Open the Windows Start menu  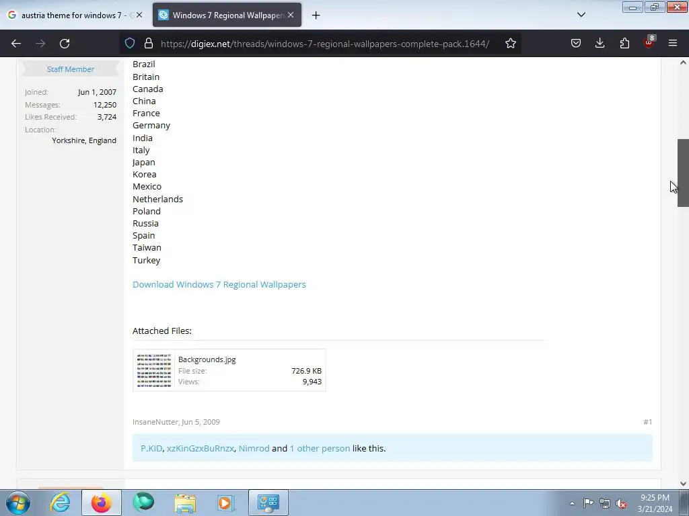click(x=18, y=503)
